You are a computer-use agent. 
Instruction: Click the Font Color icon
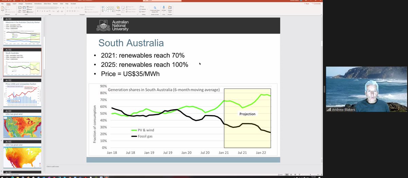tap(62, 11)
